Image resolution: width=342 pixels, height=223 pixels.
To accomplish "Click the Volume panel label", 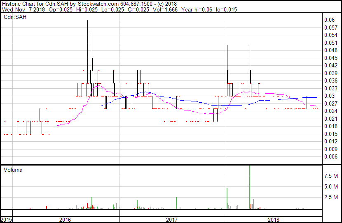I will pos(13,170).
